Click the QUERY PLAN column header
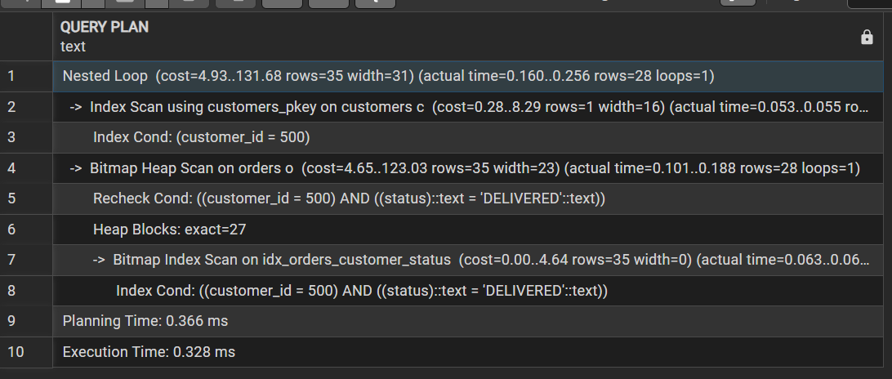 [x=467, y=37]
